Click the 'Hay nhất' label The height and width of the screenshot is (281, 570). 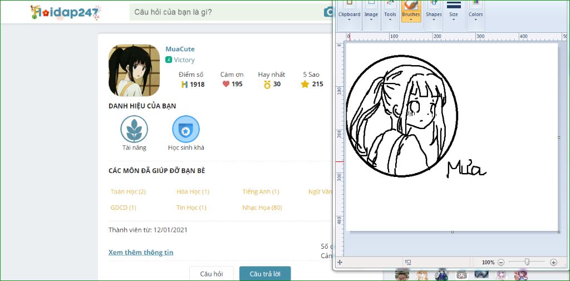pyautogui.click(x=272, y=75)
